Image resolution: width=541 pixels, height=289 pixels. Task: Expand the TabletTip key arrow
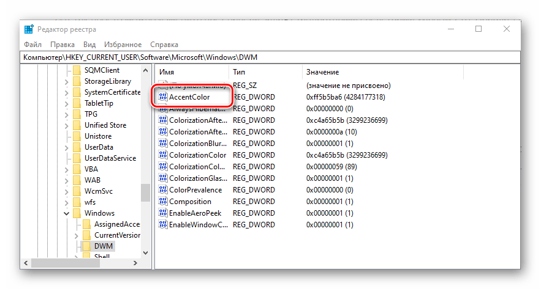[x=67, y=103]
